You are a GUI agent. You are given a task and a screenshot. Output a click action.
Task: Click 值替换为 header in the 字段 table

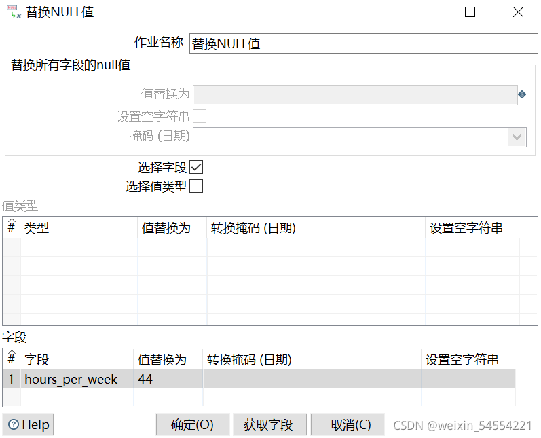coord(168,359)
